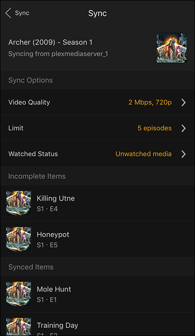Tap the back arrow icon
The height and width of the screenshot is (336, 195).
(8, 13)
